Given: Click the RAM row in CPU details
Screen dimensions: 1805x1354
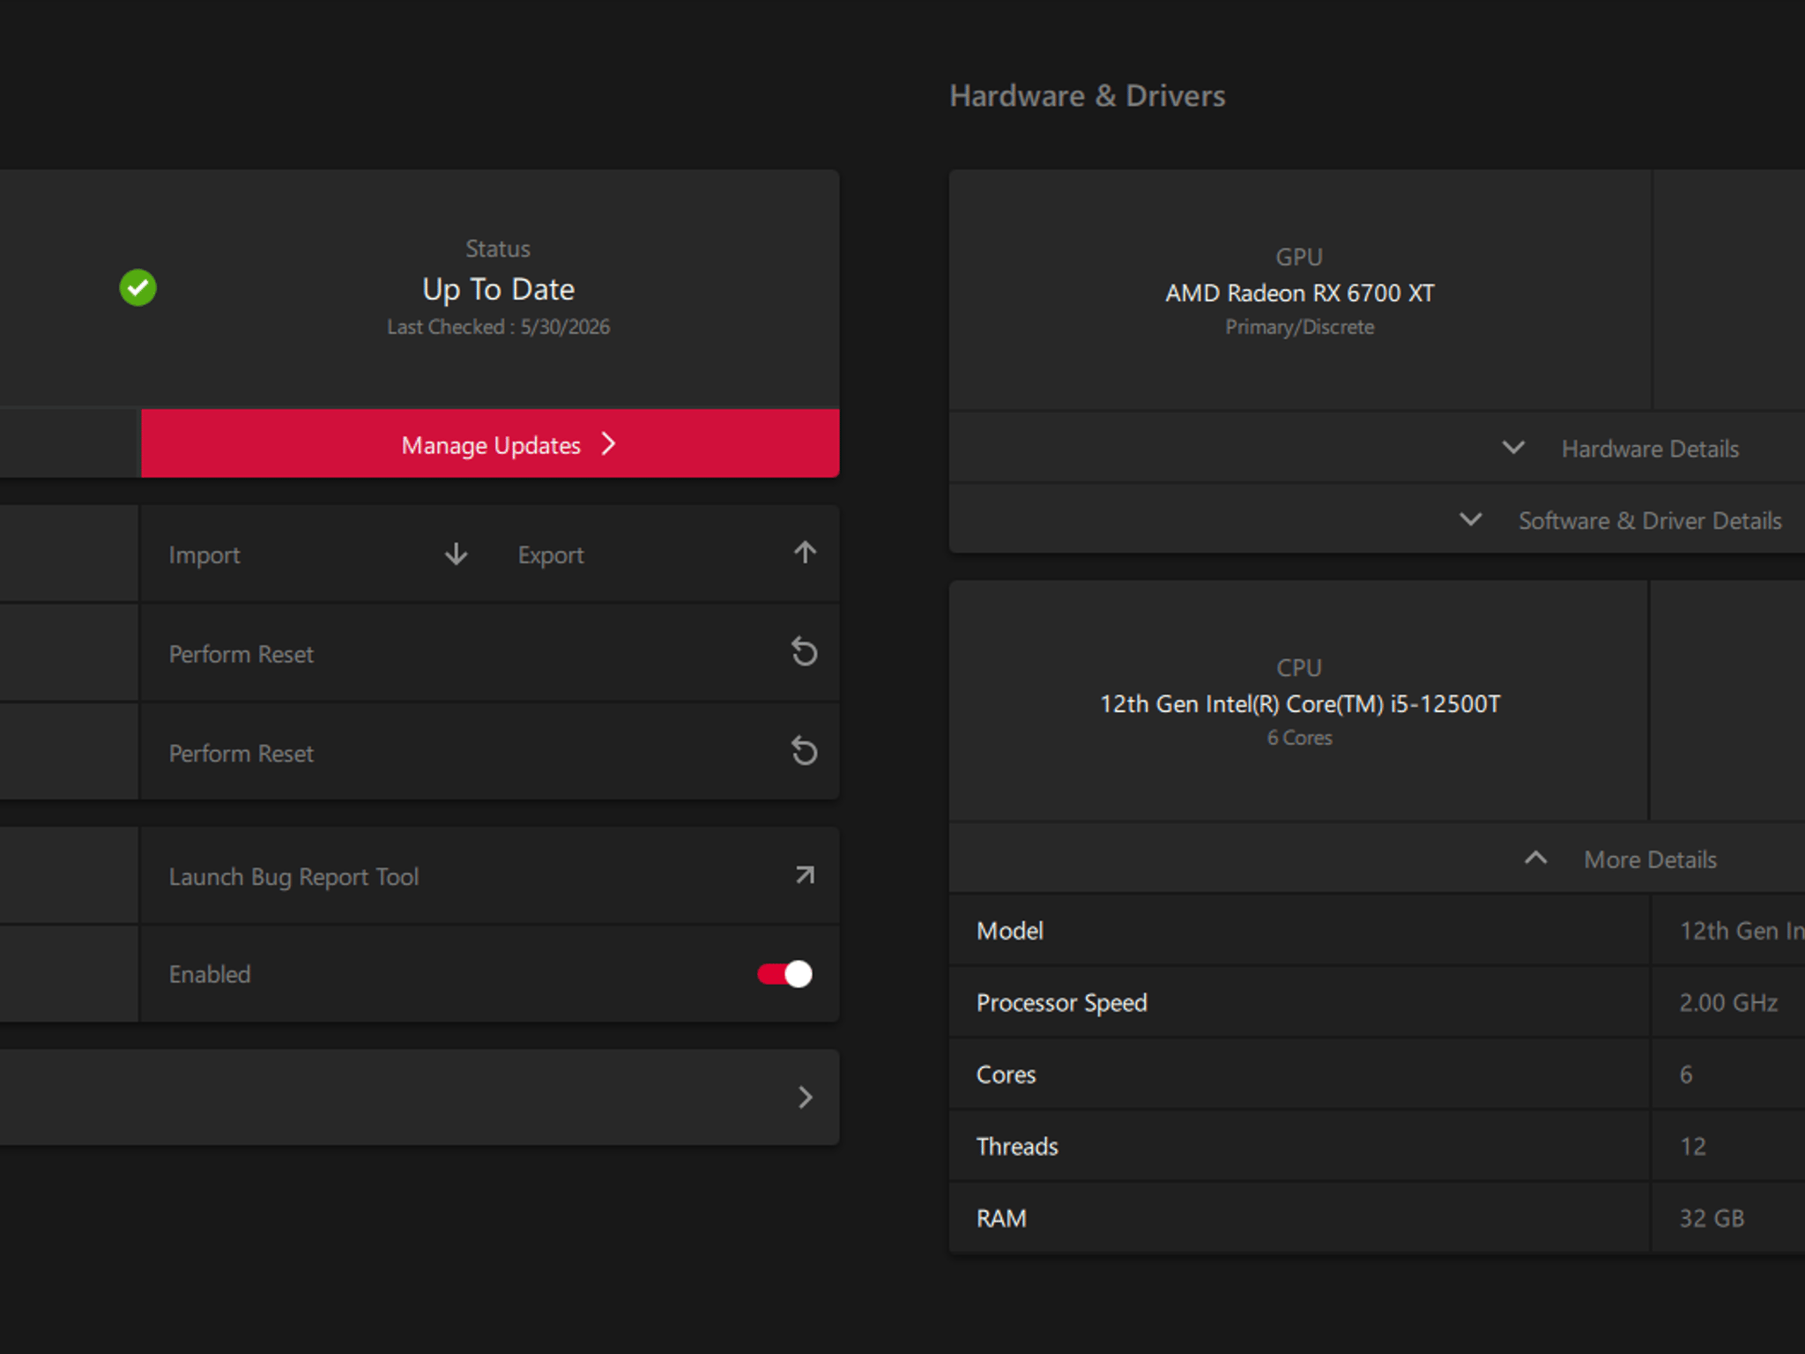Looking at the screenshot, I should (x=1378, y=1218).
